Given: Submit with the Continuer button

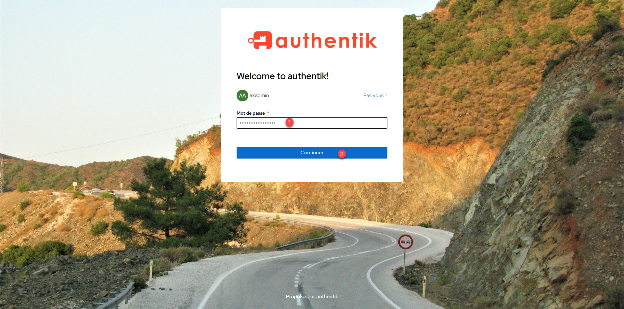Looking at the screenshot, I should [312, 153].
